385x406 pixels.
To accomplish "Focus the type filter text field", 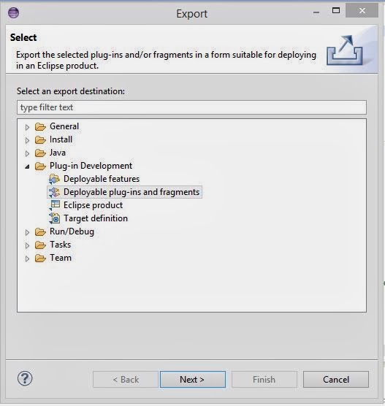I will tap(191, 107).
